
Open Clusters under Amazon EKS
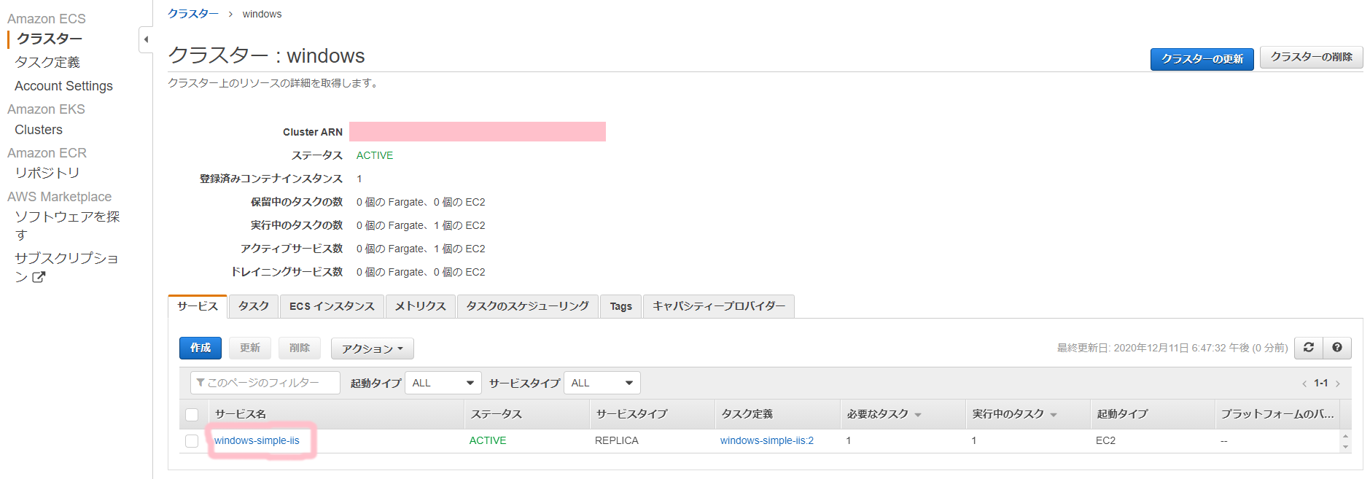click(39, 130)
